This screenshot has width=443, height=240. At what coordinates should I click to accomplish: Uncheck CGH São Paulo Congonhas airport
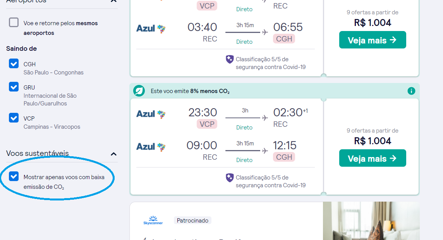coord(14,64)
